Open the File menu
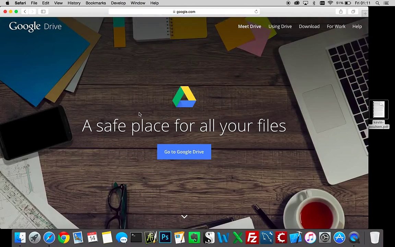Screen dimensions: 395x247 (x=34, y=3)
